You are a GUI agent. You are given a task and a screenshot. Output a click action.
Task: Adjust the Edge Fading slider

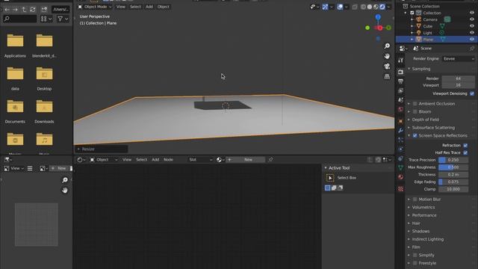[453, 182]
